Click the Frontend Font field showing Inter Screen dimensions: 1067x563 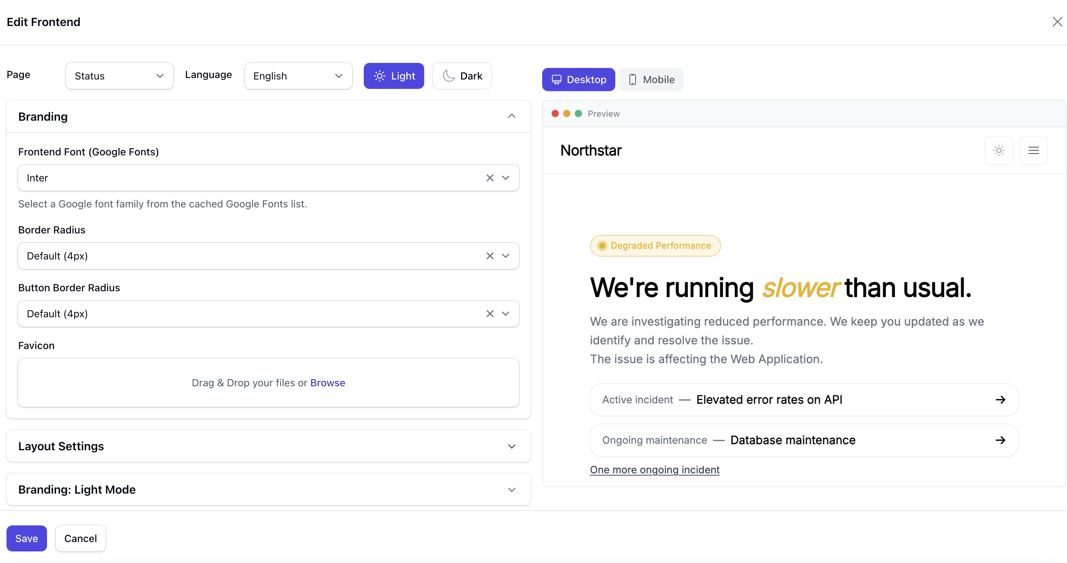[269, 178]
